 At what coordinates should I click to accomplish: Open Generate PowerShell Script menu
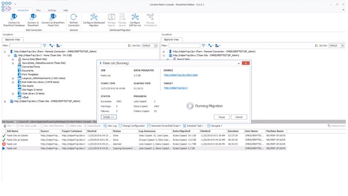pos(164,126)
